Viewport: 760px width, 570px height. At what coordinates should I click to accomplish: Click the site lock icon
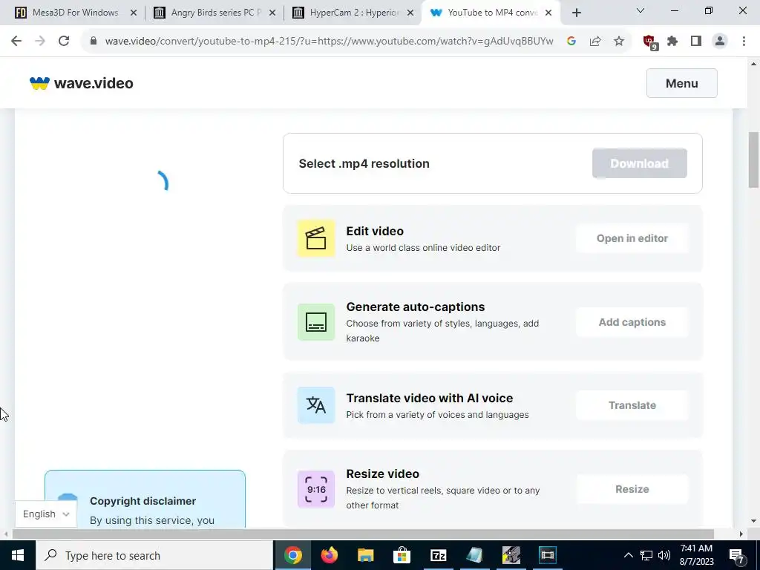point(94,42)
